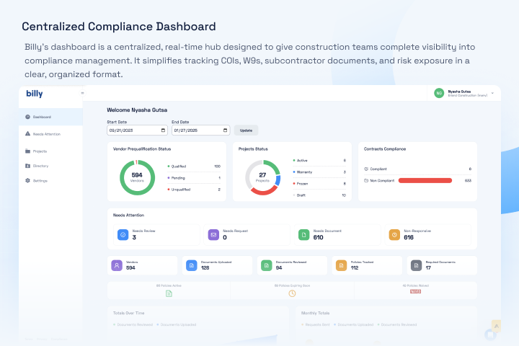
Task: Open the Non-Responsive clock icon
Action: pyautogui.click(x=394, y=235)
